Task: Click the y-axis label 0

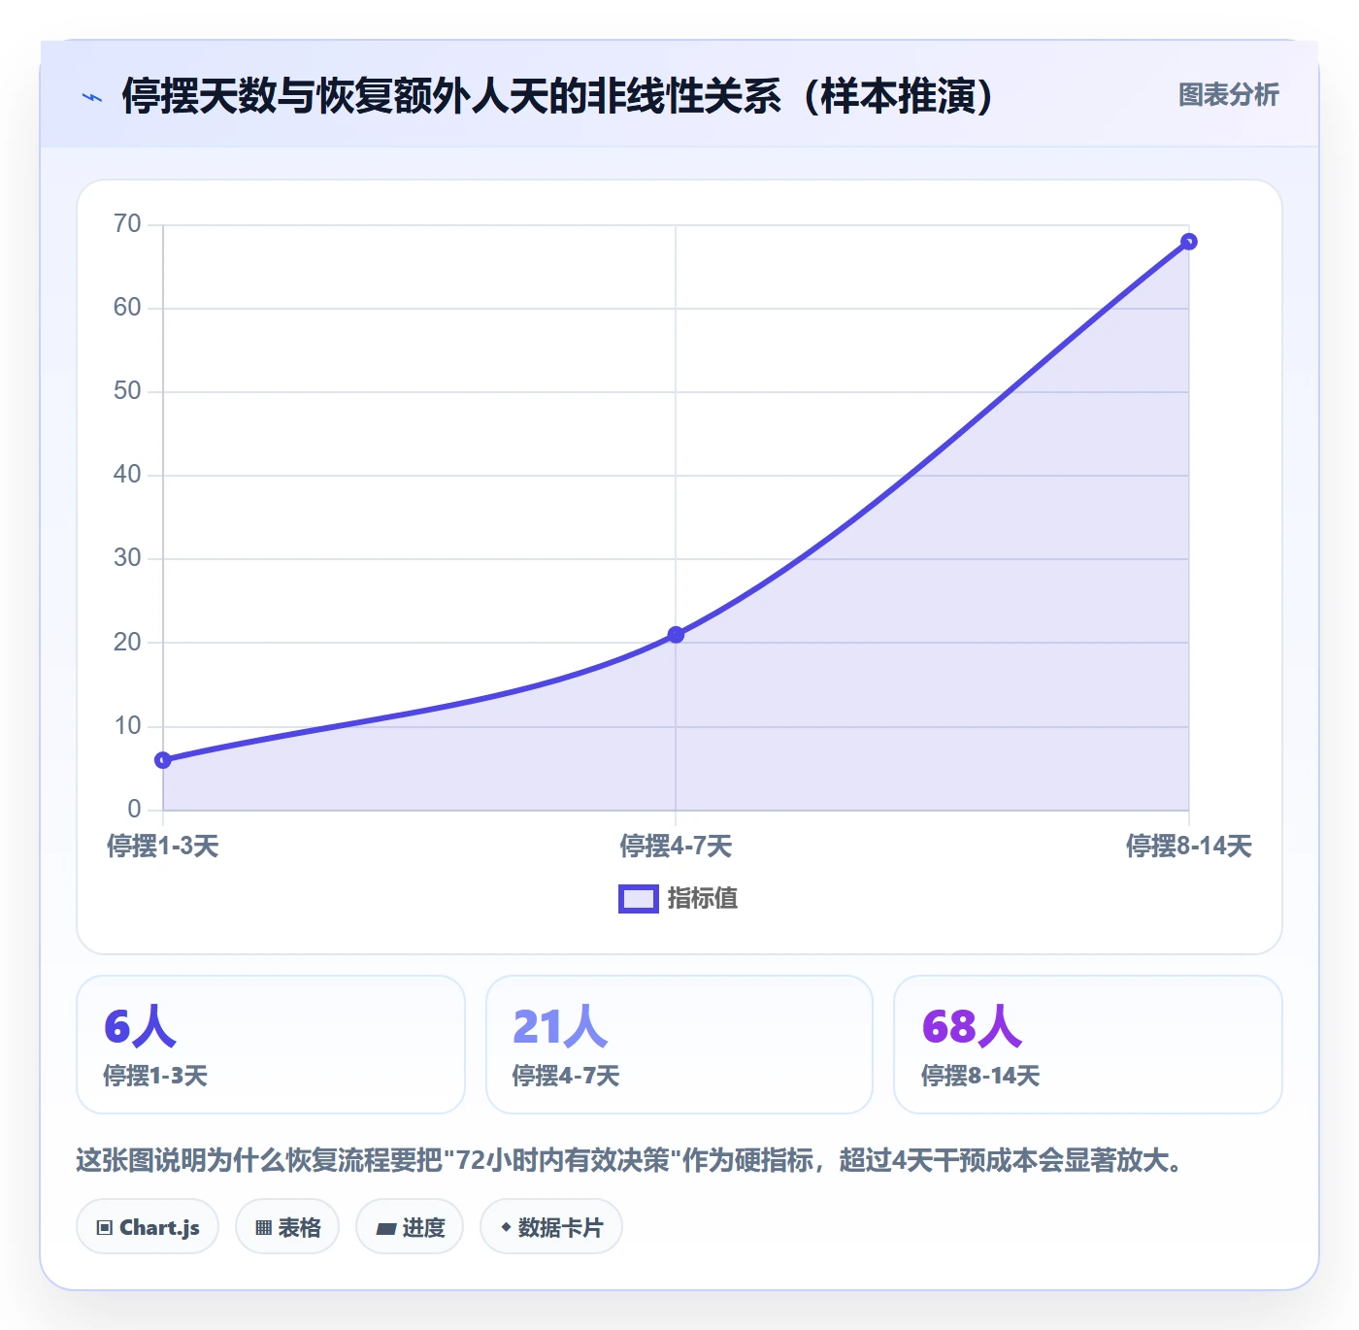Action: pyautogui.click(x=134, y=810)
